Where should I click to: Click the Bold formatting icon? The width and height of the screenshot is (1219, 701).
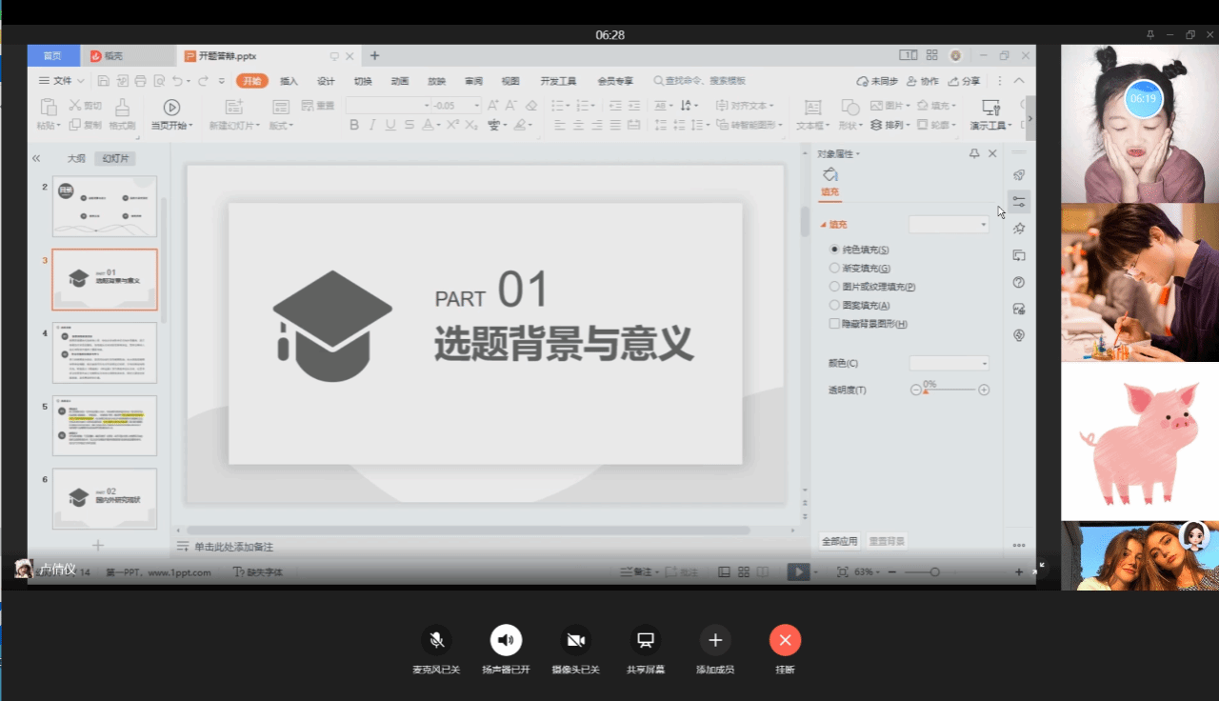[354, 125]
